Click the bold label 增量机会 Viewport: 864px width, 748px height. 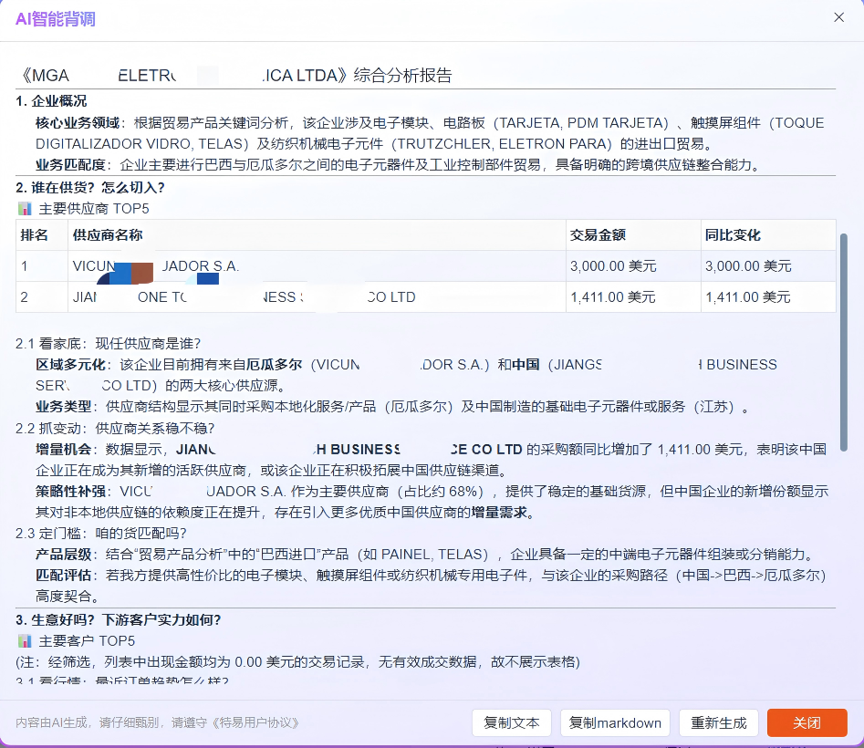coord(63,450)
